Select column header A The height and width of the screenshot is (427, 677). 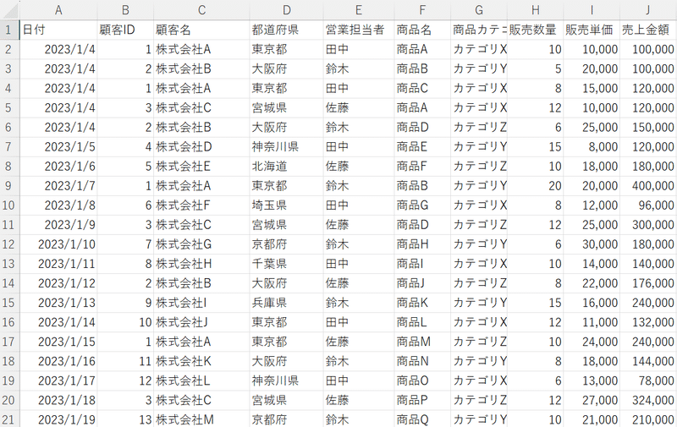coord(58,9)
